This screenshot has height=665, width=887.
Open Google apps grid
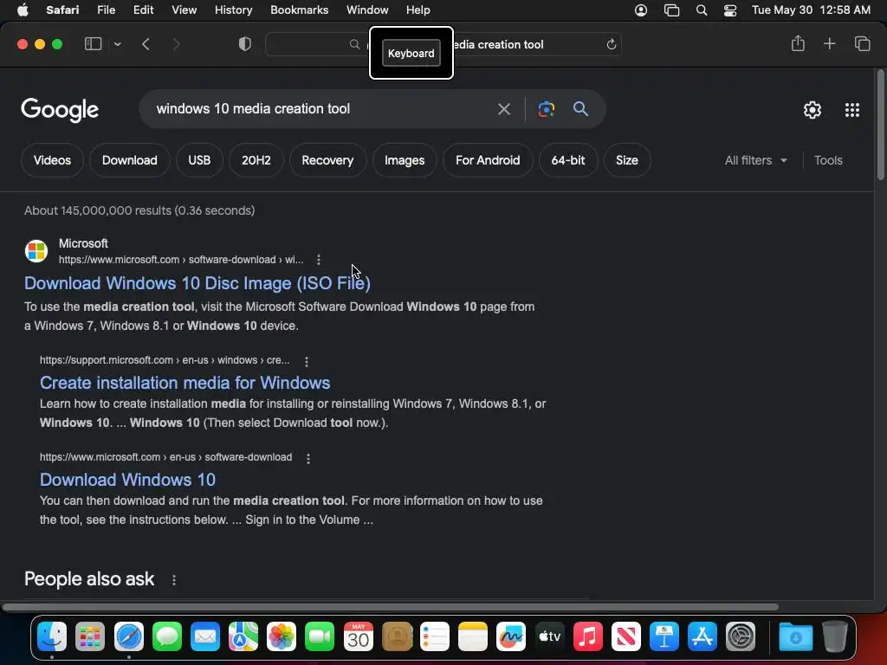(x=852, y=110)
